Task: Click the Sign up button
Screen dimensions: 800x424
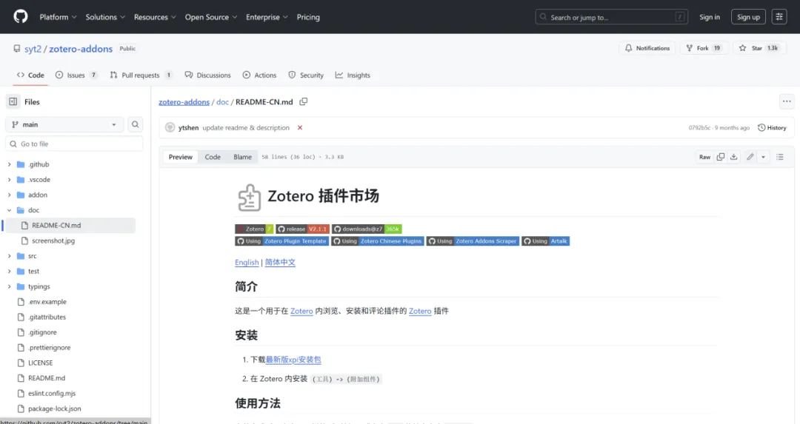Action: pyautogui.click(x=748, y=17)
